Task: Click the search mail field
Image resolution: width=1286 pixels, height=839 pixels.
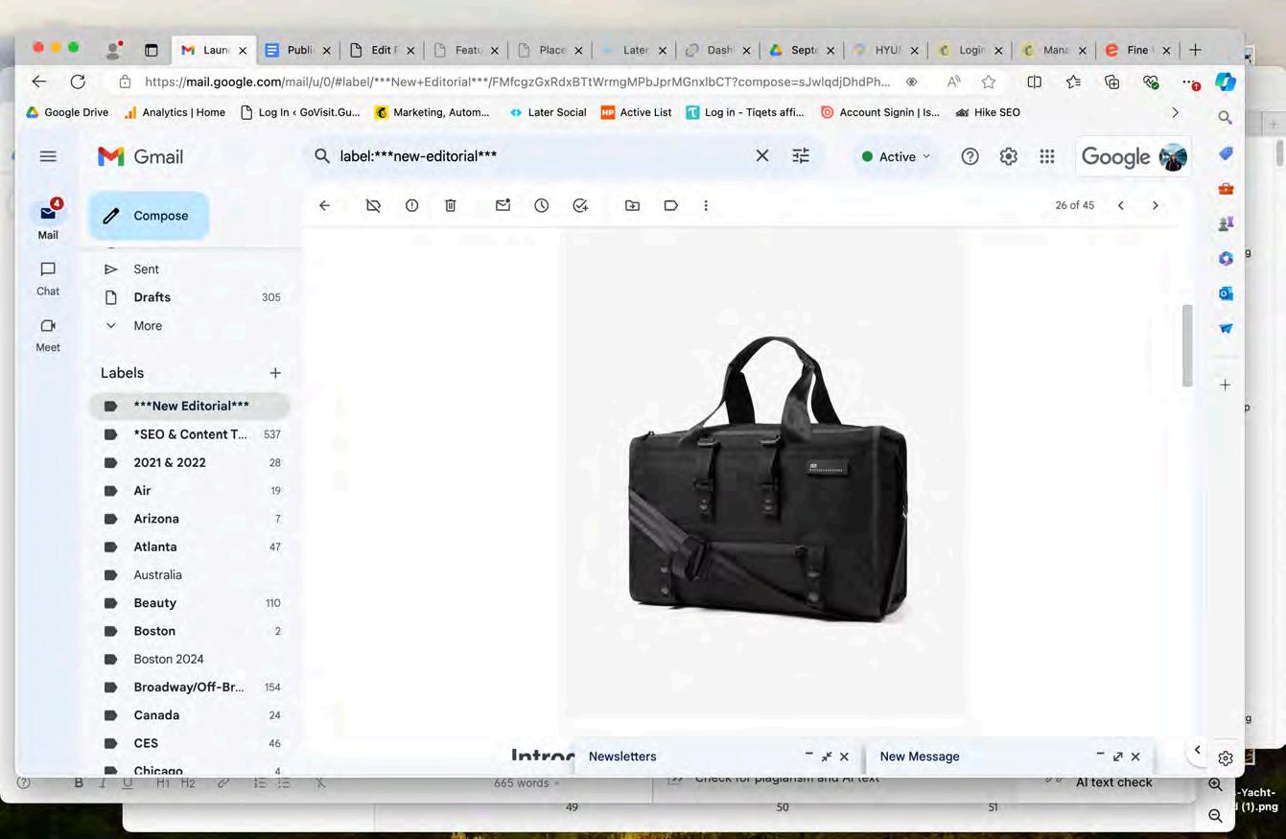Action: pos(537,155)
